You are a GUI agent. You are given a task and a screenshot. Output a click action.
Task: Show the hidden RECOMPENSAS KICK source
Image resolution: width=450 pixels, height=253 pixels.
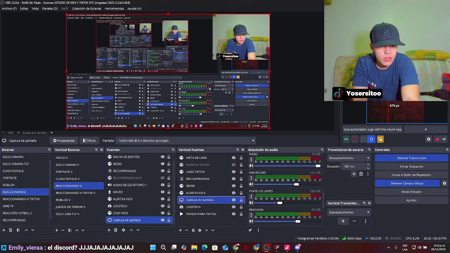tap(162, 178)
